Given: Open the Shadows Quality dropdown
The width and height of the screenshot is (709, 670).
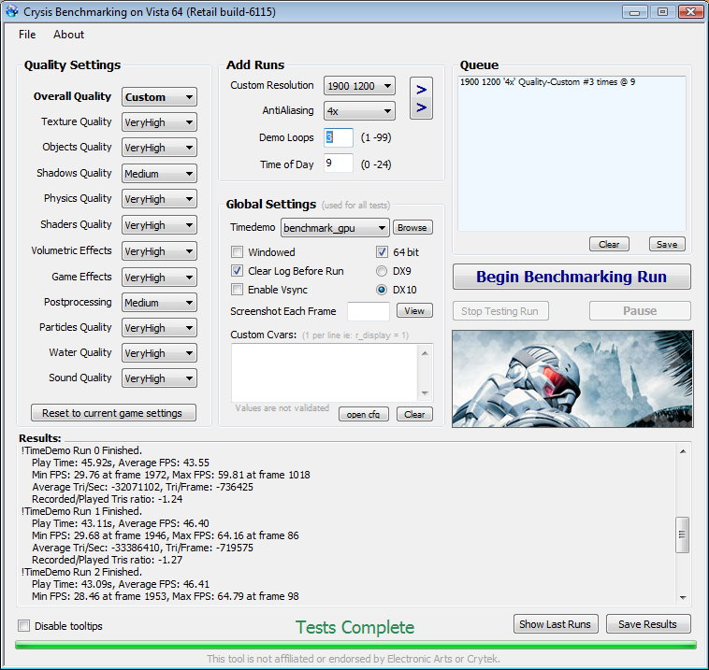Looking at the screenshot, I should pyautogui.click(x=159, y=174).
